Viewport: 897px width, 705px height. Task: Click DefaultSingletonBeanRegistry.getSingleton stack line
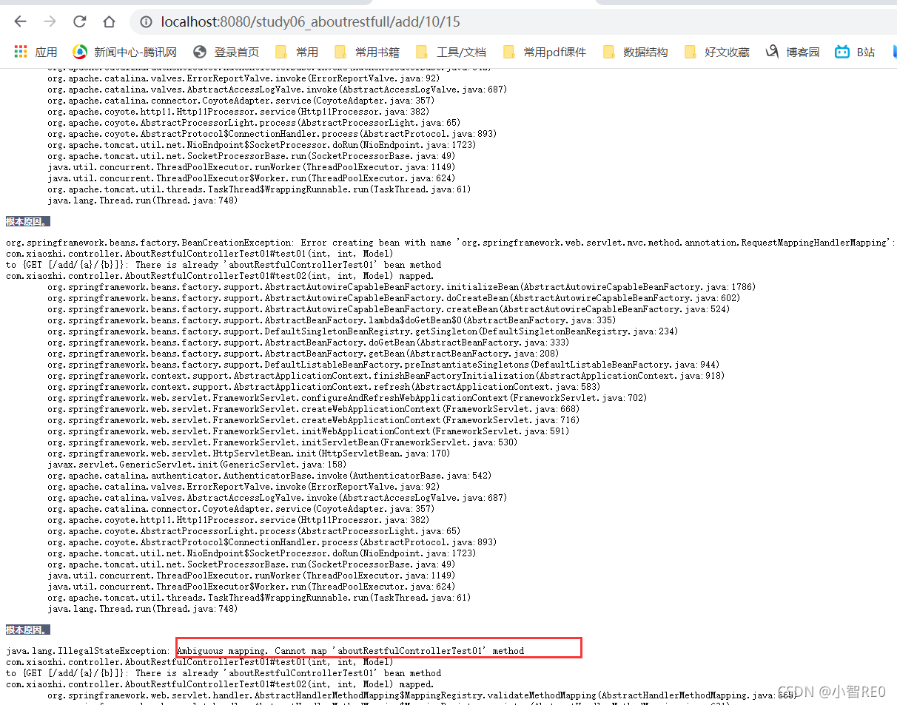click(362, 331)
